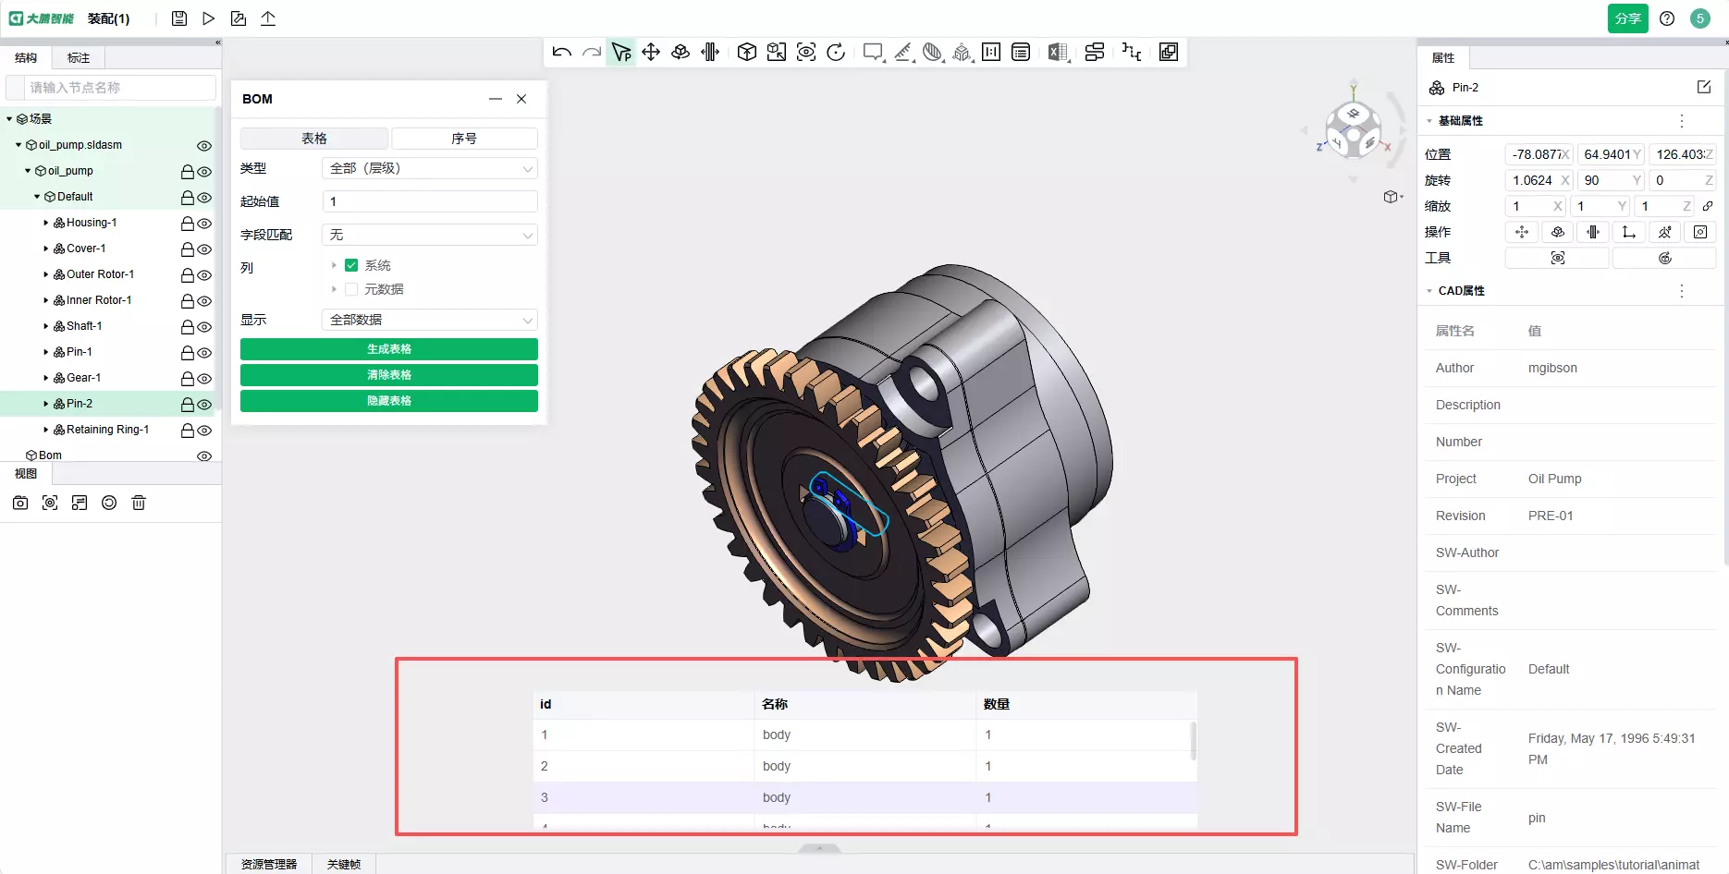
Task: Enable the 元数据 column checkbox
Action: [x=351, y=289]
